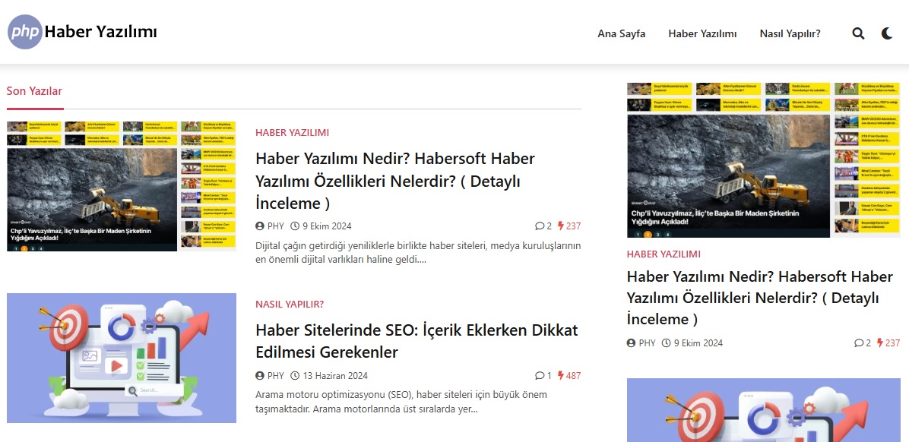Open the mining truck thumbnail in list
909x442 pixels.
pyautogui.click(x=121, y=186)
